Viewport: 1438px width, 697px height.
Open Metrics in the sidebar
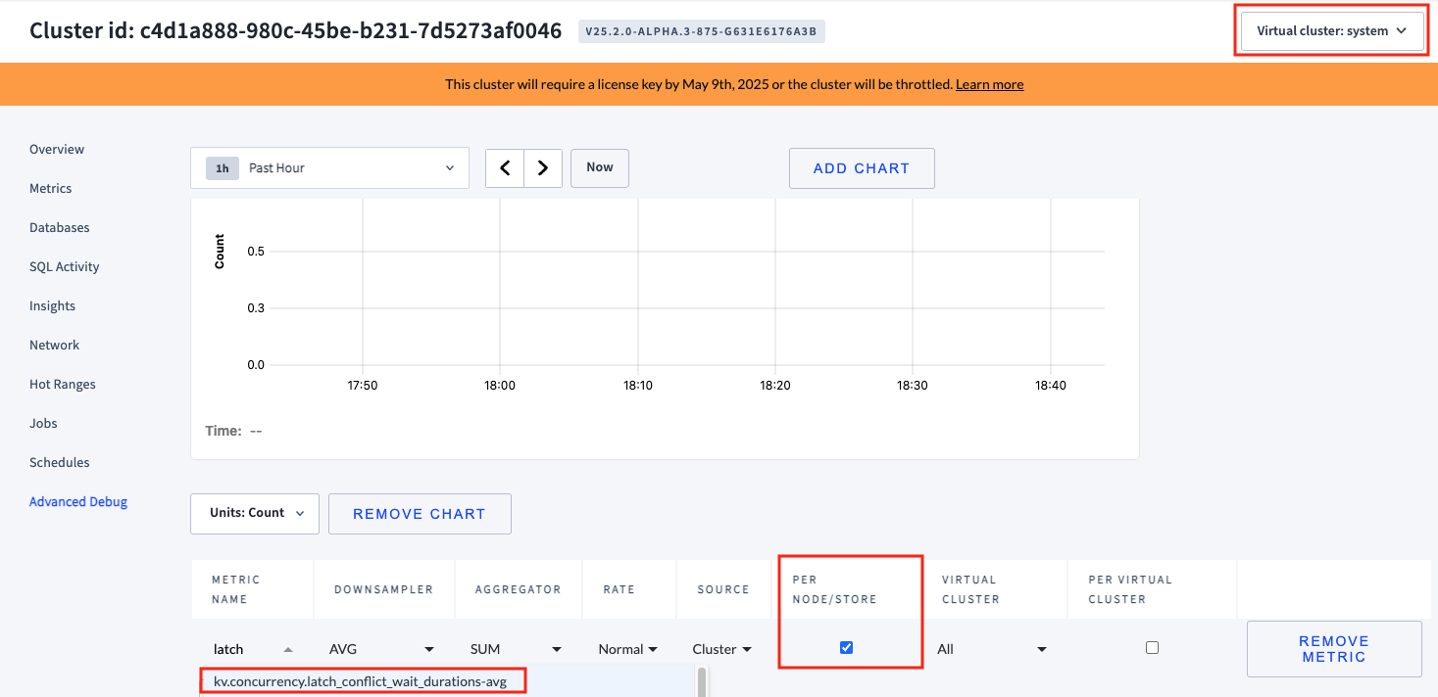(x=51, y=189)
